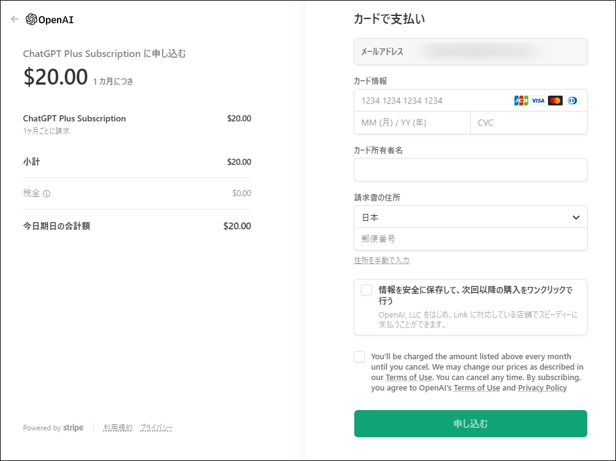
Task: Open first Terms of Use link after 'our'
Action: click(x=409, y=377)
